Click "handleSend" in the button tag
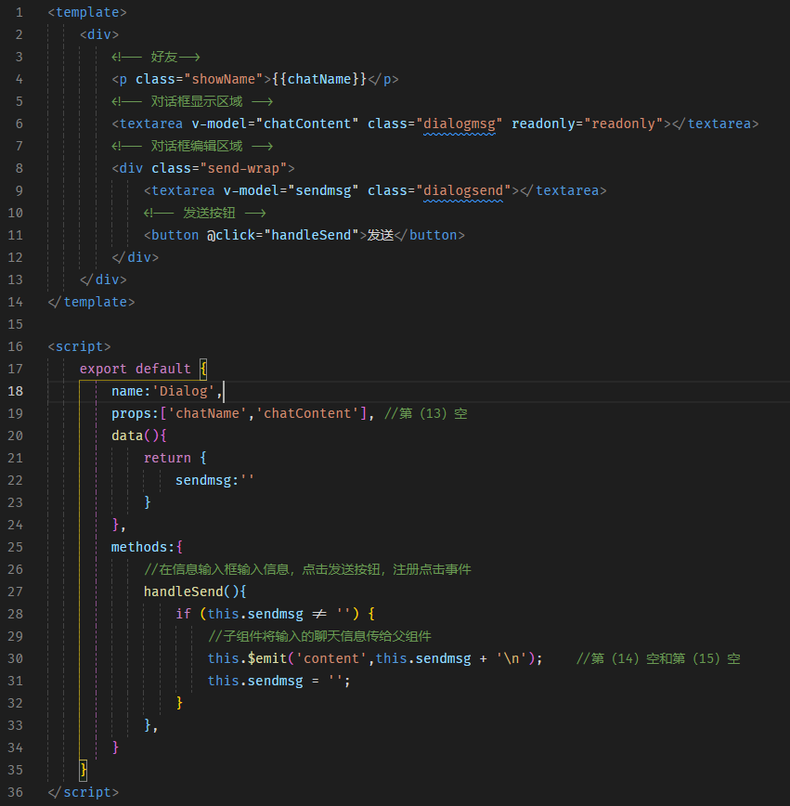Image resolution: width=790 pixels, height=806 pixels. (x=312, y=236)
